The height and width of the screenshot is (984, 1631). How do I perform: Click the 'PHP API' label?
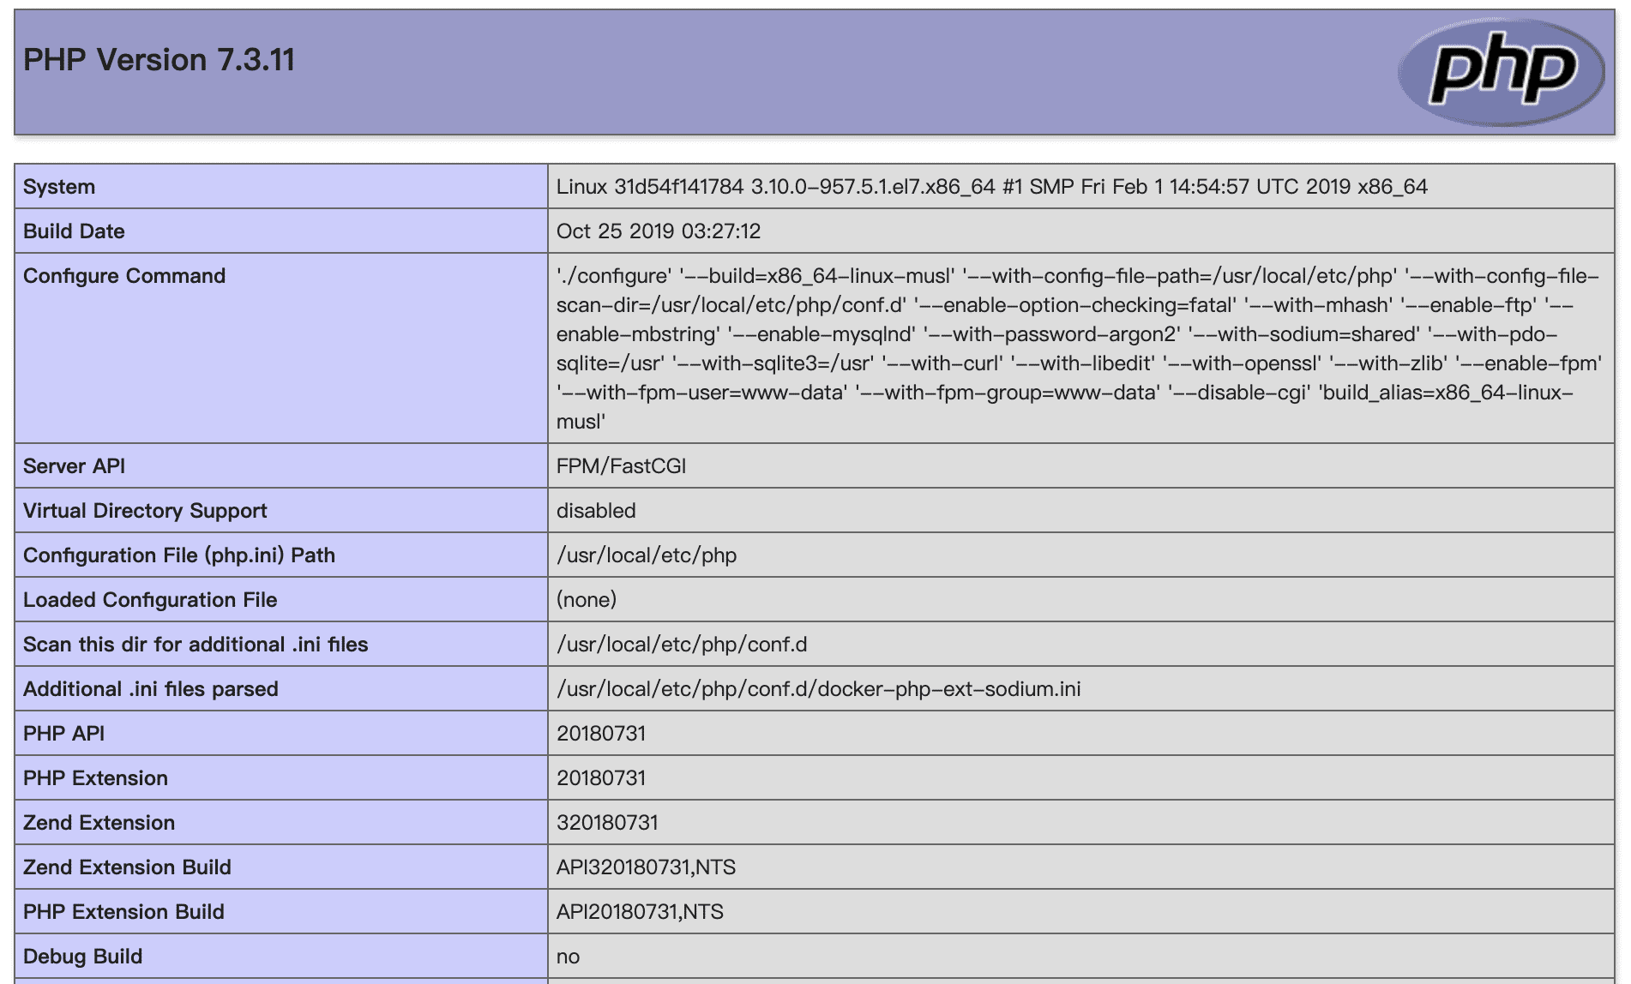tap(64, 734)
